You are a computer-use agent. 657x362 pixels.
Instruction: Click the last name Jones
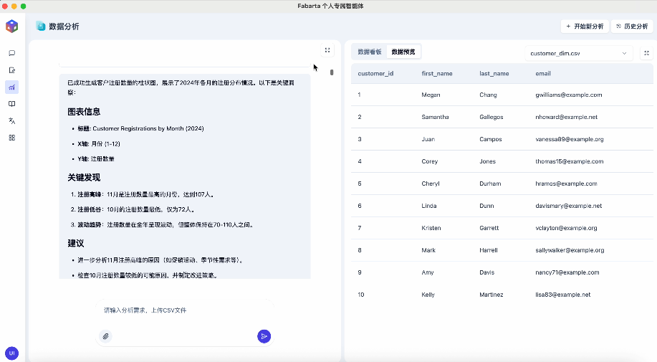[x=487, y=161]
